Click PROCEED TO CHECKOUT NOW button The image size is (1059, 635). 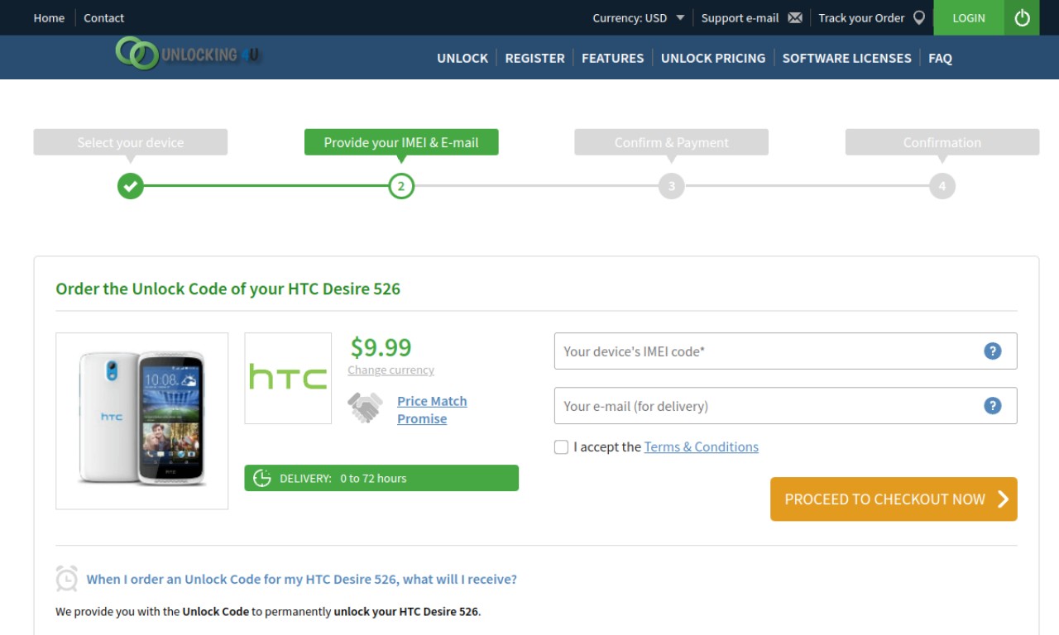(x=894, y=499)
